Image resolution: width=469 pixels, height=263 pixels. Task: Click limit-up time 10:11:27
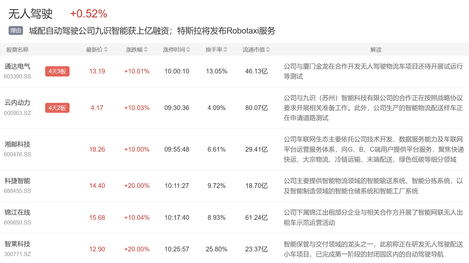point(177,186)
